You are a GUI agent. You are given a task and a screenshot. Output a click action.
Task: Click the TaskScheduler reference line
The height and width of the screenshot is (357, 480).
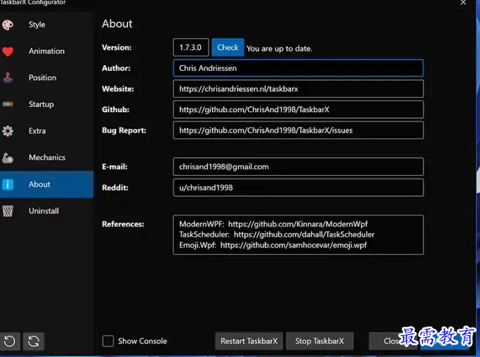276,234
